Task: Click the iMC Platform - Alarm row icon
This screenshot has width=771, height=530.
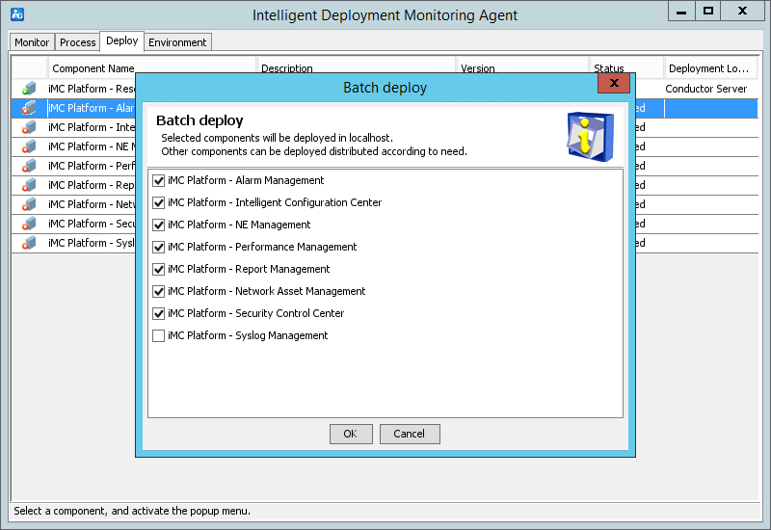Action: pos(29,108)
